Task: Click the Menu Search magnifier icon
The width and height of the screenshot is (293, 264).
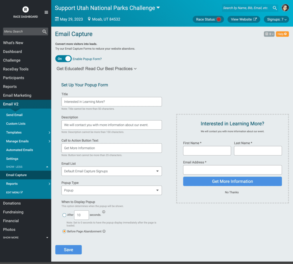Action: click(x=44, y=31)
